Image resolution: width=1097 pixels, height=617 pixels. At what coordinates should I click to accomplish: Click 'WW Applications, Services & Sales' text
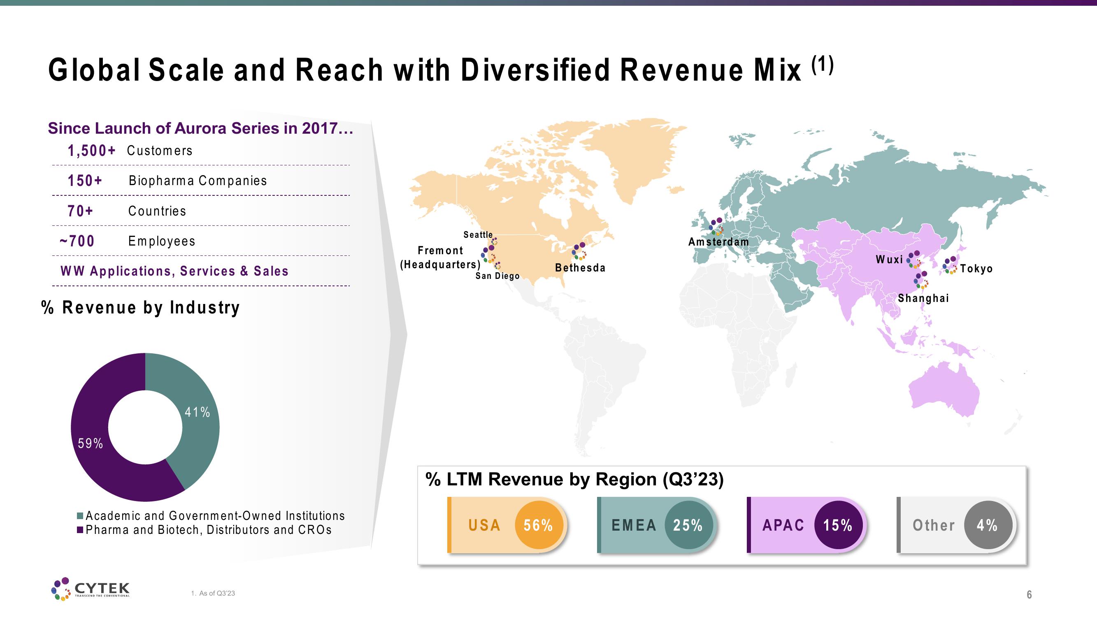pyautogui.click(x=174, y=271)
